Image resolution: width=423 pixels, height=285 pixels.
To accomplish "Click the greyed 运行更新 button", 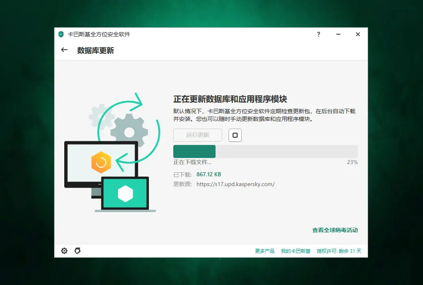I will [198, 135].
